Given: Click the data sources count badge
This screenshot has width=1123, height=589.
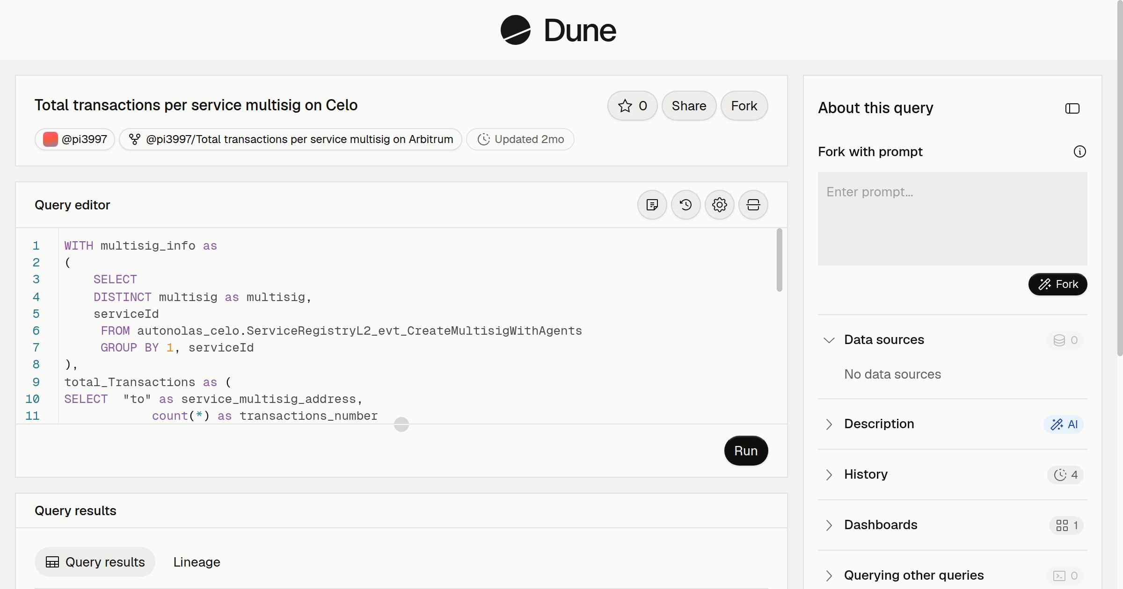Looking at the screenshot, I should point(1065,340).
